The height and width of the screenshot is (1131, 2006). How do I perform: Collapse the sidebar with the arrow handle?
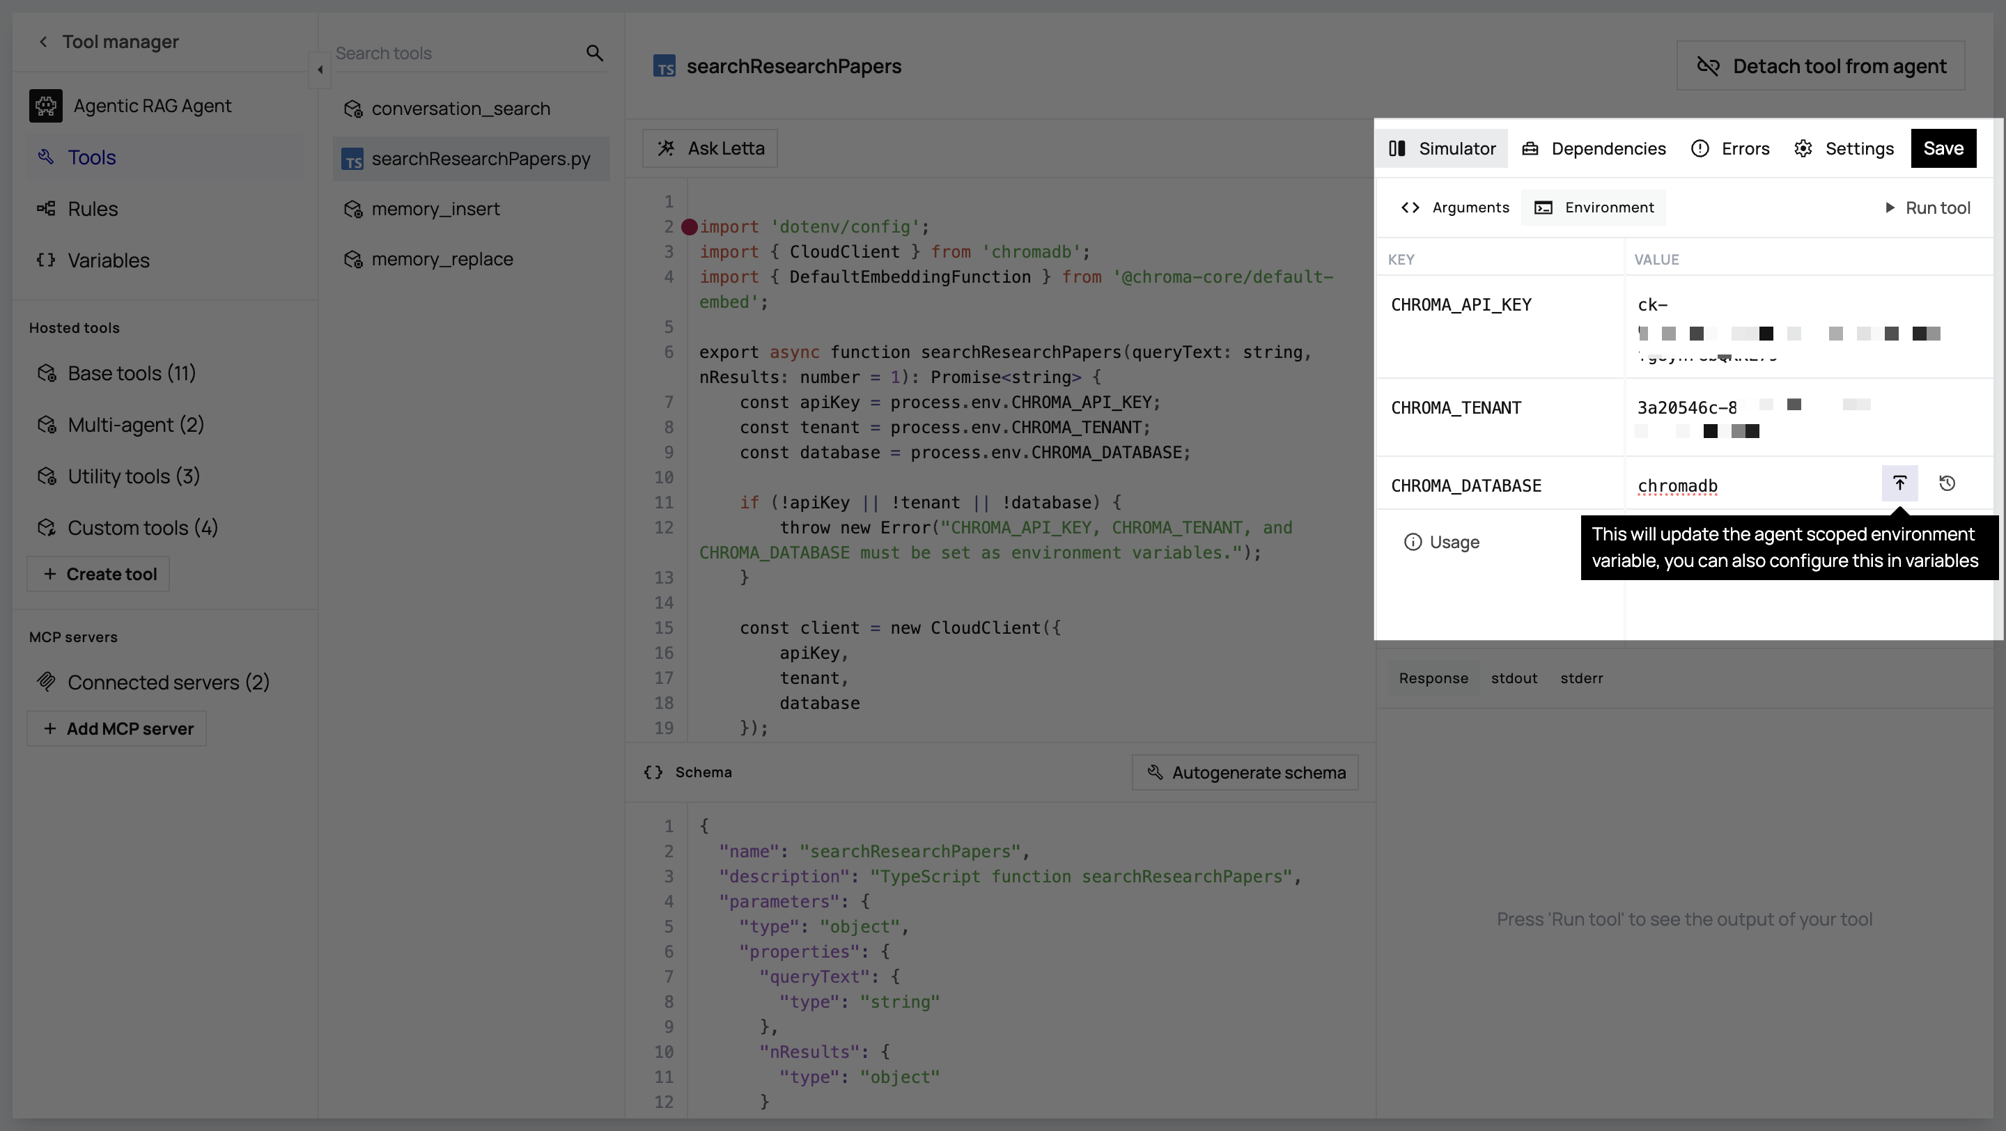click(320, 70)
